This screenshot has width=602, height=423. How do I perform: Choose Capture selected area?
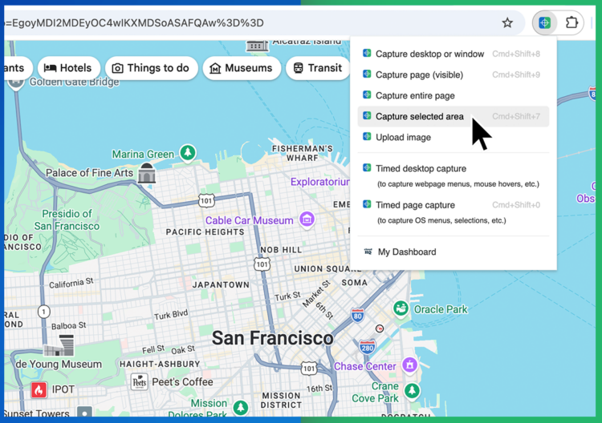[419, 116]
